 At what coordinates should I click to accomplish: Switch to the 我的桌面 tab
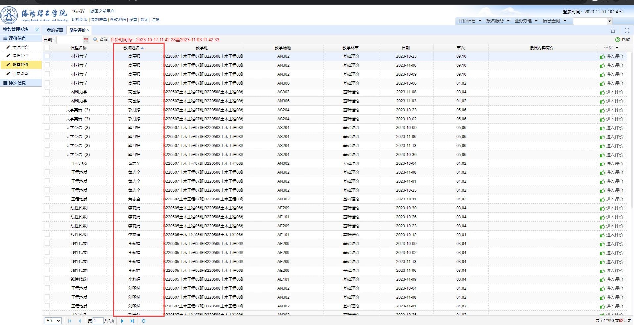click(x=55, y=30)
